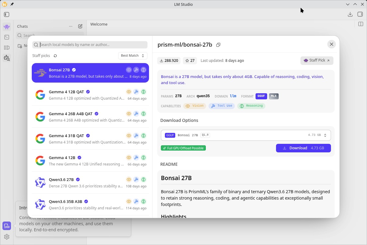
Task: Click the split view icon near Welcome
Action: point(361,24)
